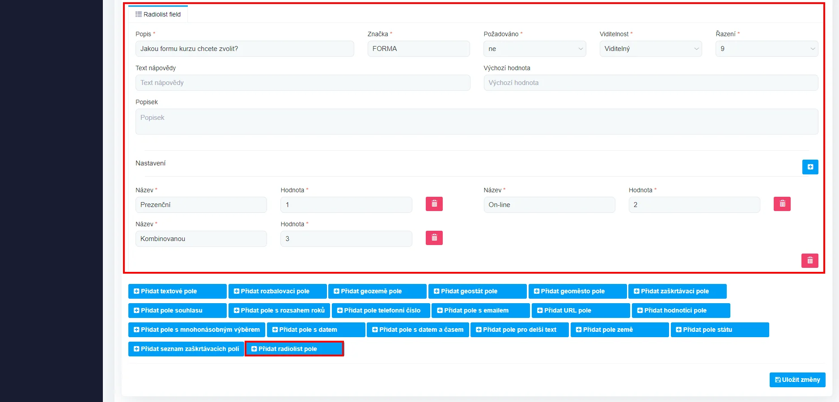Click the Popisek text area
This screenshot has width=839, height=402.
tap(476, 122)
